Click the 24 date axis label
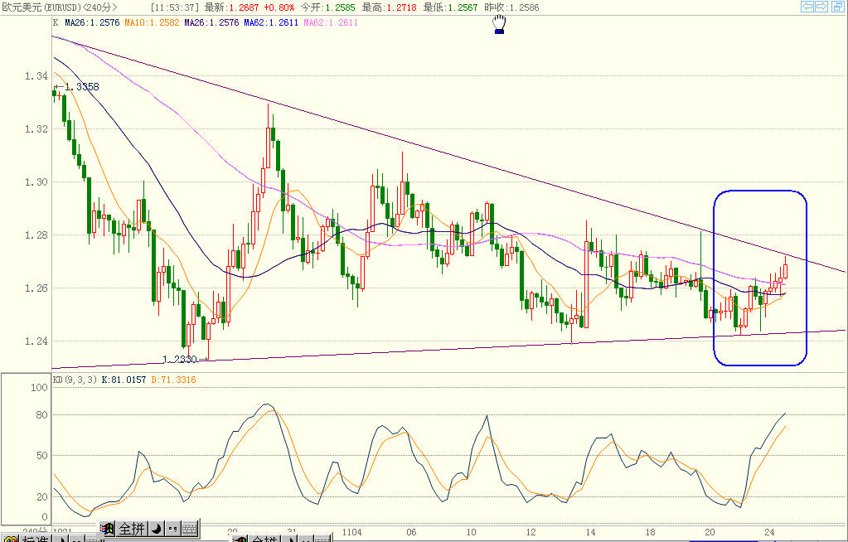 [x=769, y=532]
